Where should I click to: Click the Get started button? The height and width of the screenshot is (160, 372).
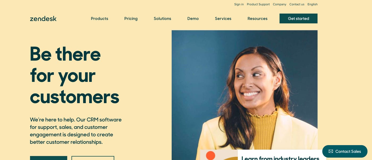298,19
